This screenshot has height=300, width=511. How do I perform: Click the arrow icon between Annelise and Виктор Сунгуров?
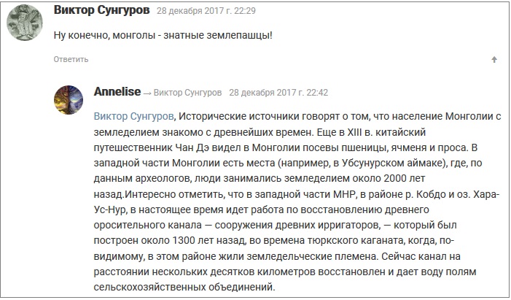147,93
